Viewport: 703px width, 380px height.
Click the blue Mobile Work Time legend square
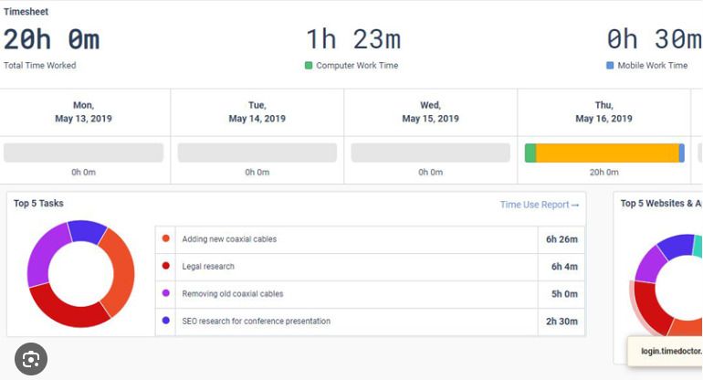click(x=610, y=66)
